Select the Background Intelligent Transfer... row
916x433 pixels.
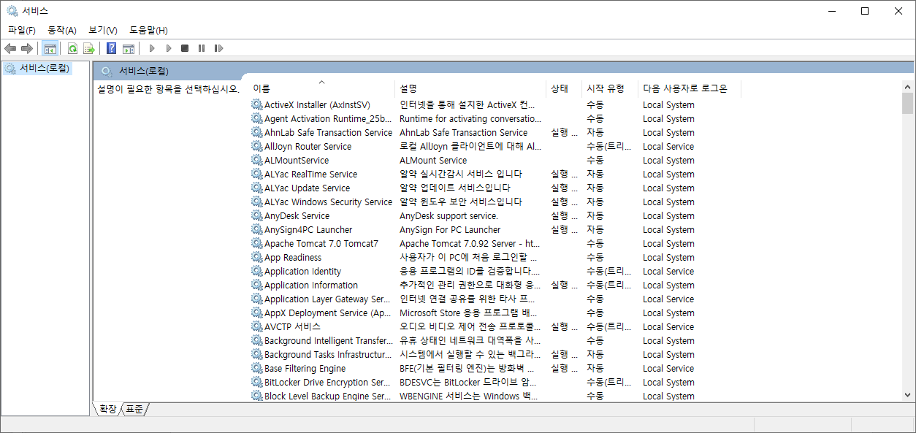(495, 340)
